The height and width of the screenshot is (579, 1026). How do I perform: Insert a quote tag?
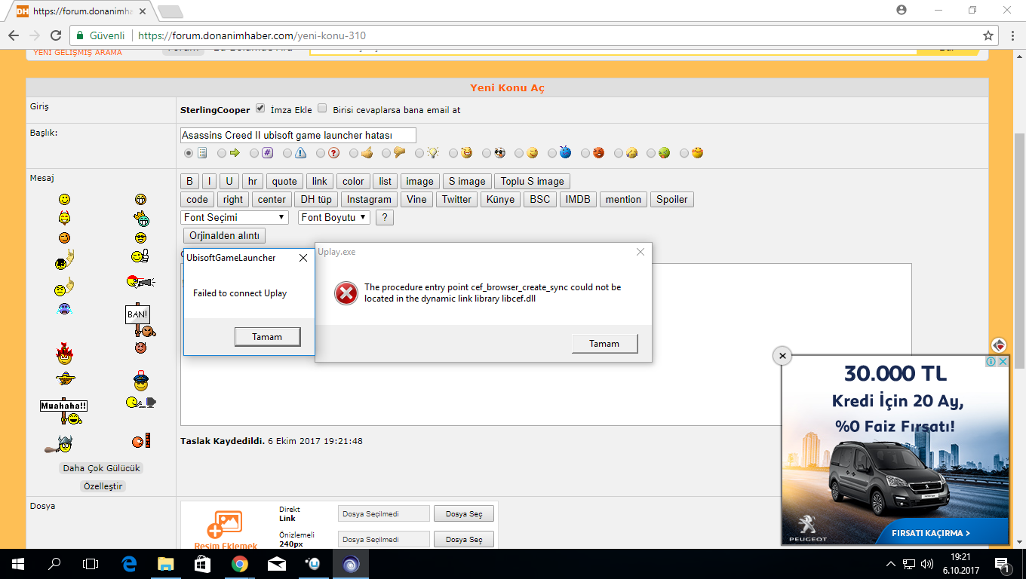[x=284, y=181]
